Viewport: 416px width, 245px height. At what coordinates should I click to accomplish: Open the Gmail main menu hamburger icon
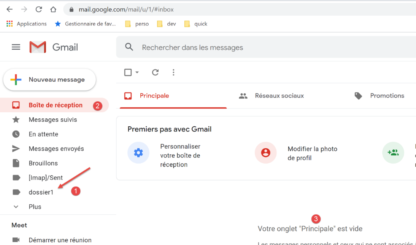pos(16,47)
